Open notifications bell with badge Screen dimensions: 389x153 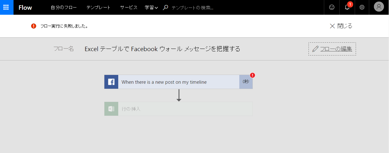[x=347, y=7]
